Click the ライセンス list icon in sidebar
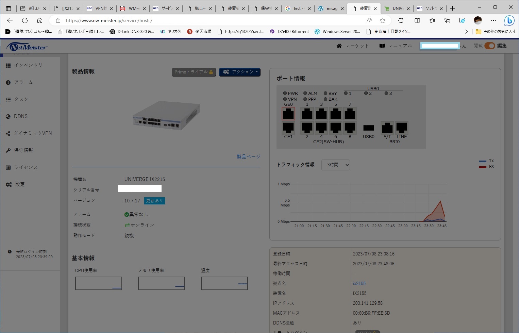Screen dimensions: 519x333 (8, 167)
